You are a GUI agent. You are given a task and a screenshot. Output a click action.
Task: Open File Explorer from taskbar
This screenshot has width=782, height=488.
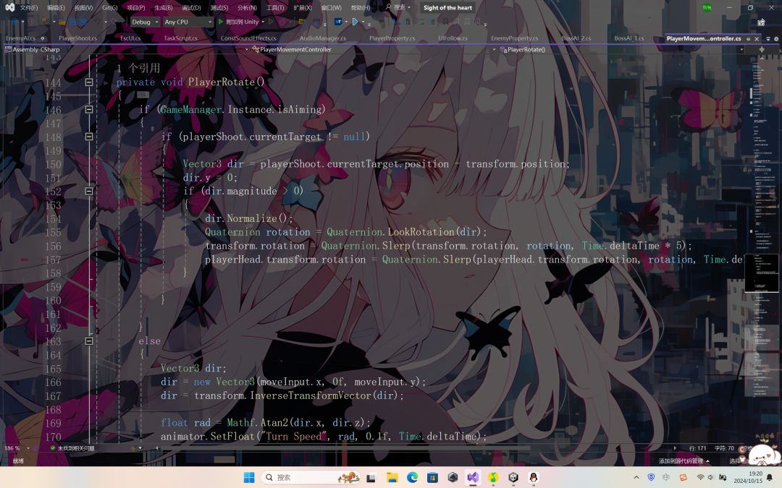pos(392,477)
